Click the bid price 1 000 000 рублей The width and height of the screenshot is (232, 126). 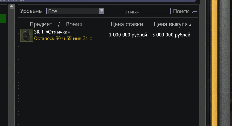tap(128, 35)
